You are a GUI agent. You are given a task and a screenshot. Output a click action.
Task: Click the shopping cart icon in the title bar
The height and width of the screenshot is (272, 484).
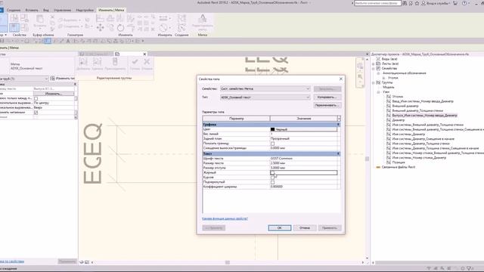455,3
